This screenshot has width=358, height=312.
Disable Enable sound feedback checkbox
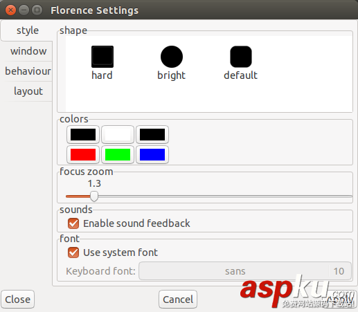coord(73,223)
